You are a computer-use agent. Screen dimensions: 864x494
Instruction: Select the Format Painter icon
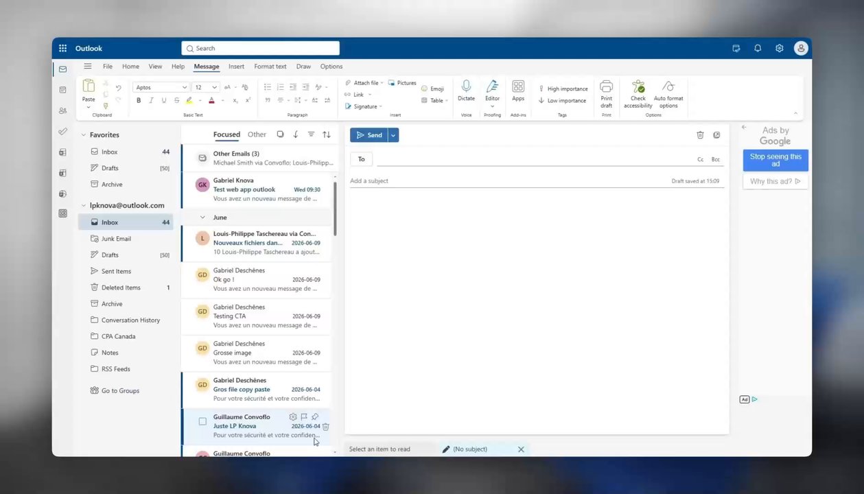pos(106,106)
